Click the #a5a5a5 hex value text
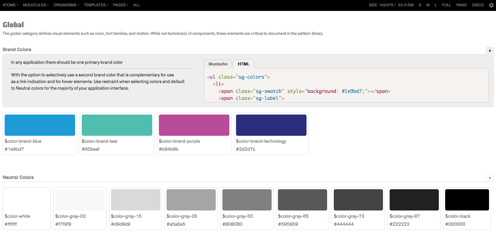This screenshot has height=245, width=496. [176, 224]
